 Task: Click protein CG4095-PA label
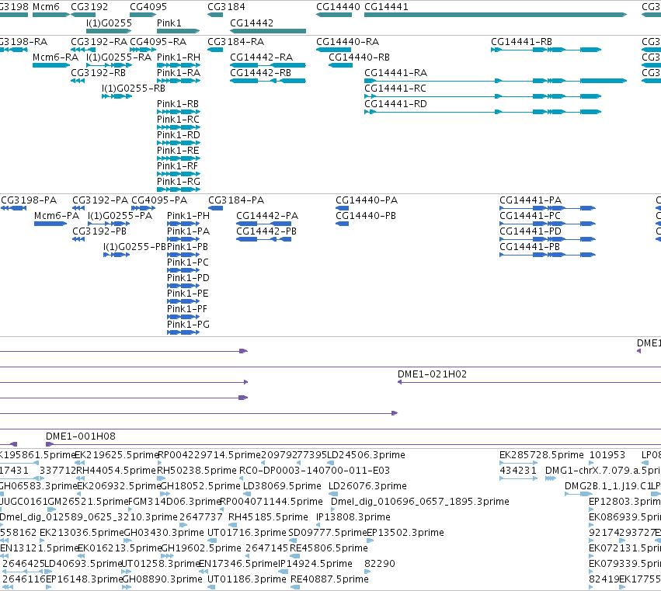[x=159, y=200]
